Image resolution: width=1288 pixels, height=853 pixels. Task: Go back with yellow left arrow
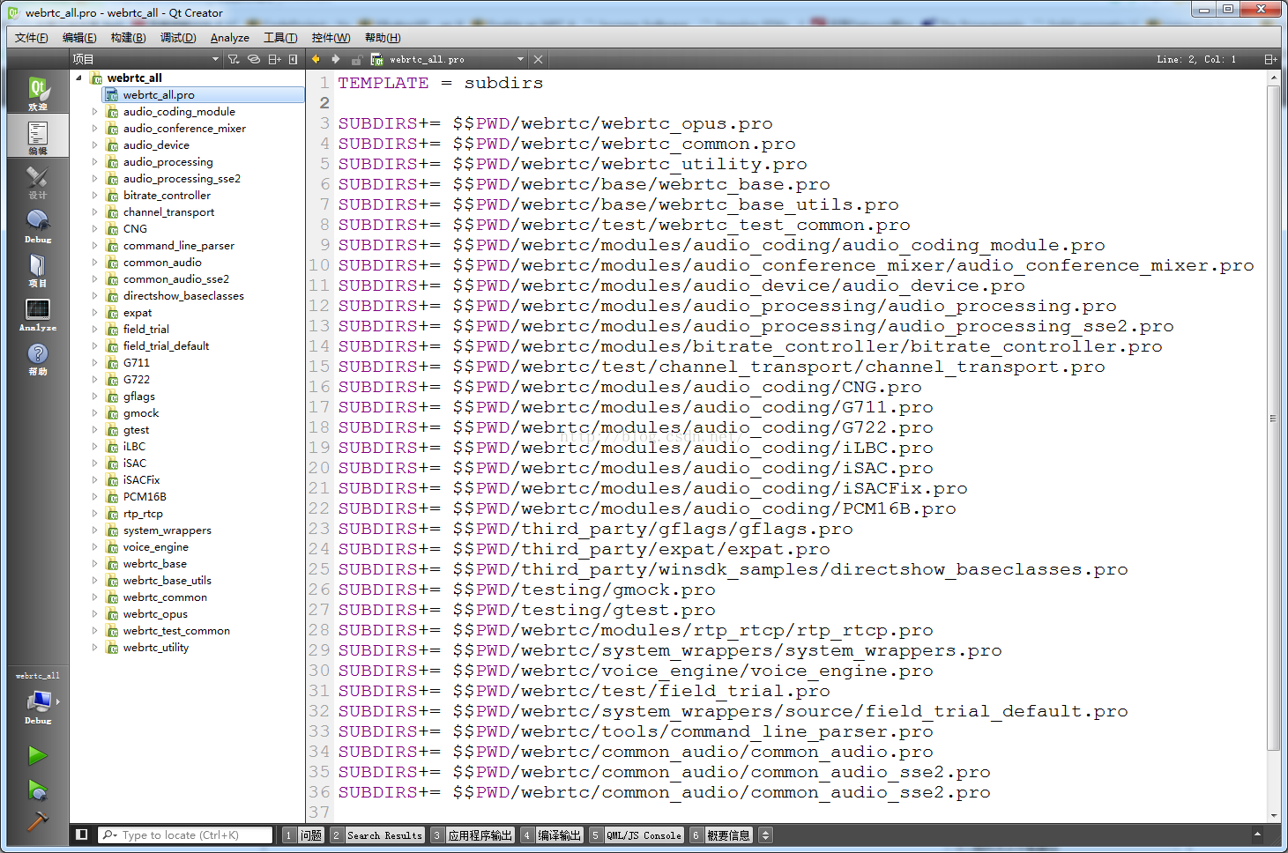click(316, 59)
